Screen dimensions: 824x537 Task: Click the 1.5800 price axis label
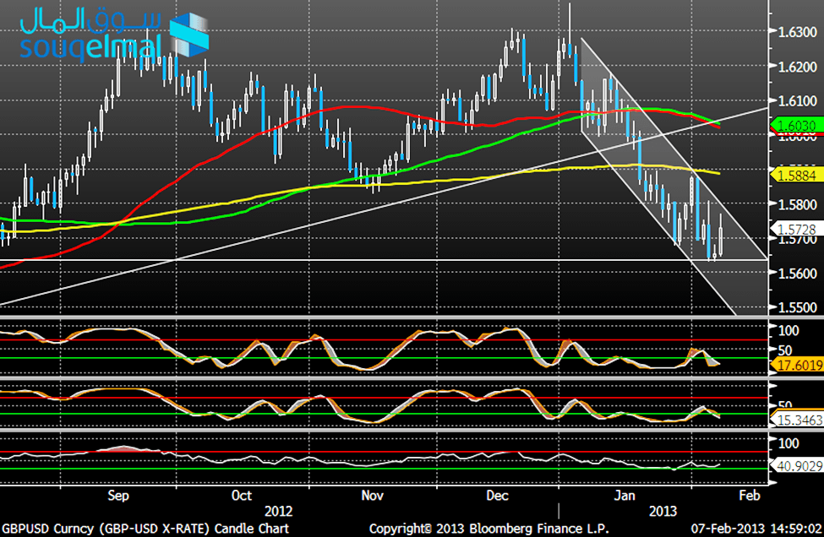coord(797,204)
